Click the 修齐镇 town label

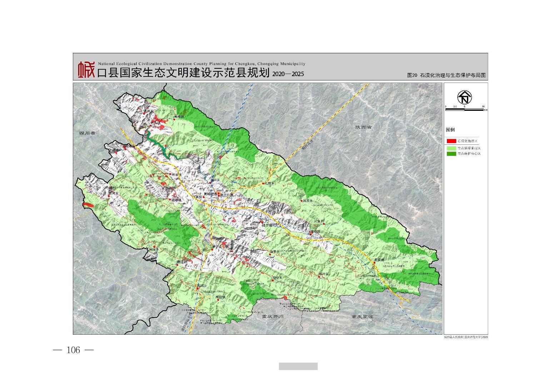pos(267,226)
